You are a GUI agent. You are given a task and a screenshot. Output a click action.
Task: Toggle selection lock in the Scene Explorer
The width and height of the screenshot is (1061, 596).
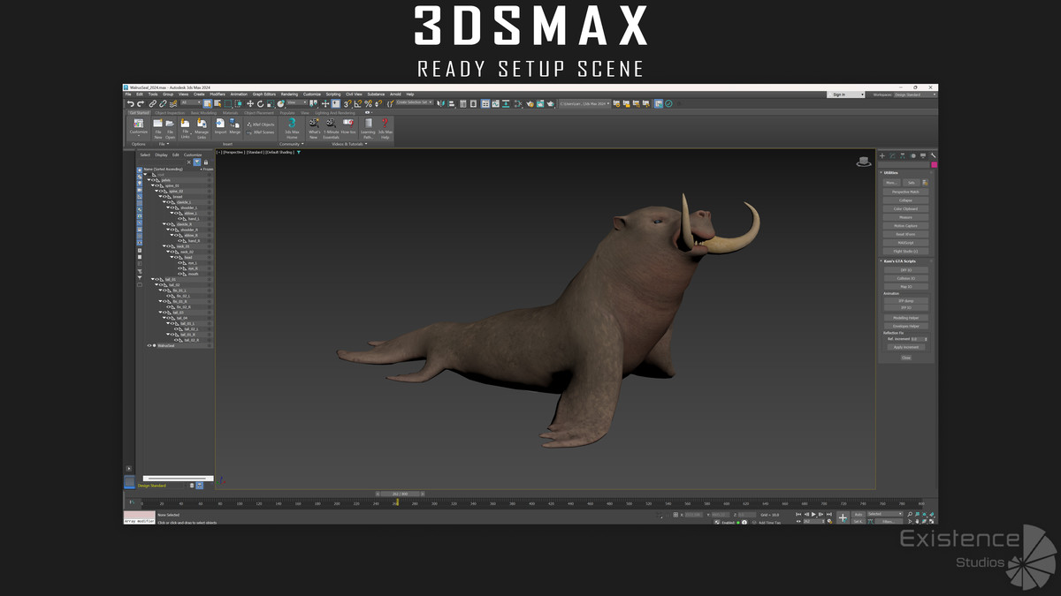tap(206, 161)
